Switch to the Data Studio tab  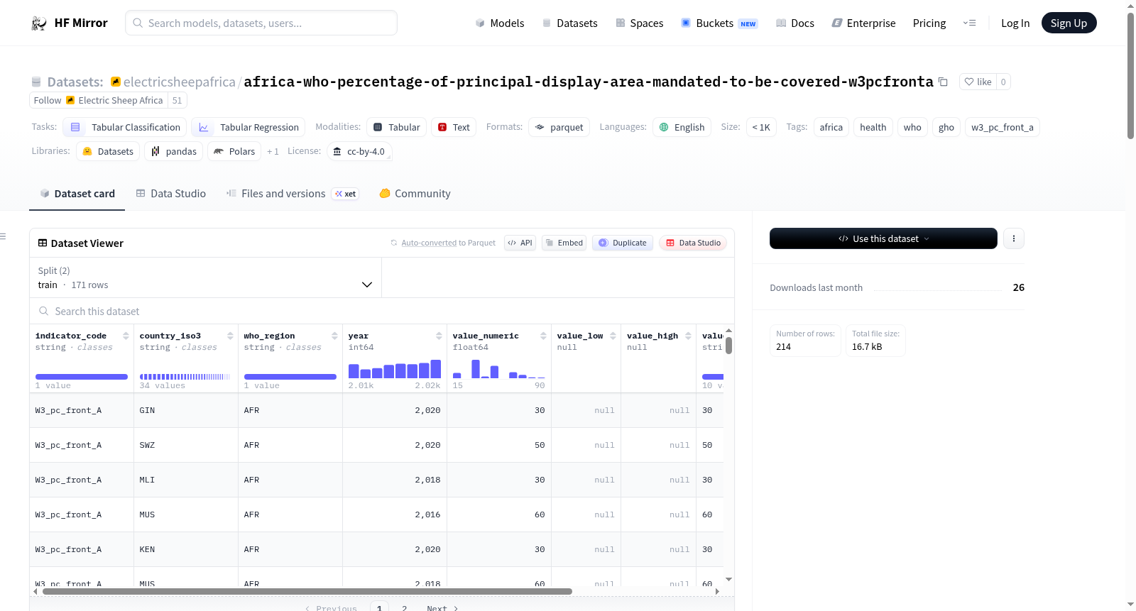click(171, 193)
